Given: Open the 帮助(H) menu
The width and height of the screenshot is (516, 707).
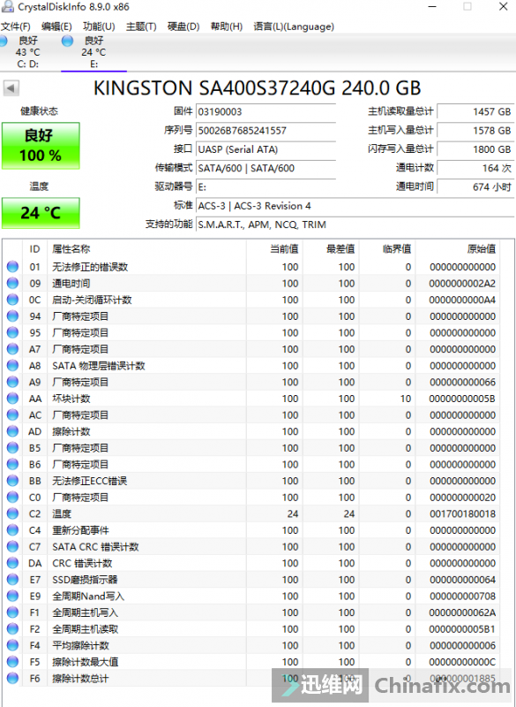Looking at the screenshot, I should pos(227,27).
